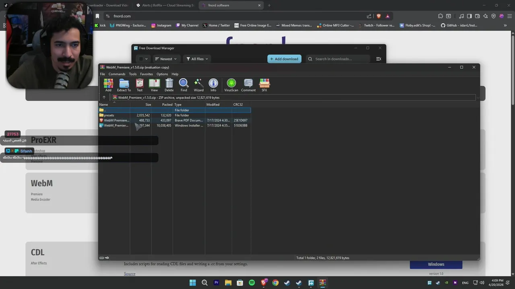Image resolution: width=515 pixels, height=289 pixels.
Task: Open the browser main hamburger menu
Action: (509, 16)
